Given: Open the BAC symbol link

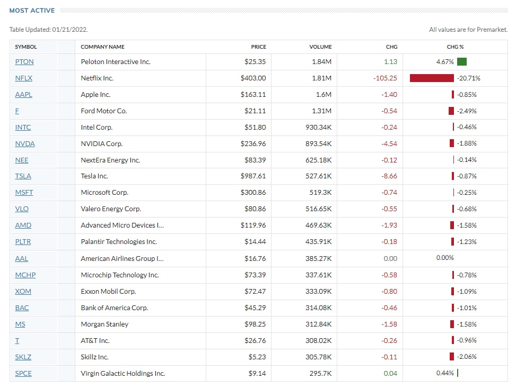Looking at the screenshot, I should [22, 308].
